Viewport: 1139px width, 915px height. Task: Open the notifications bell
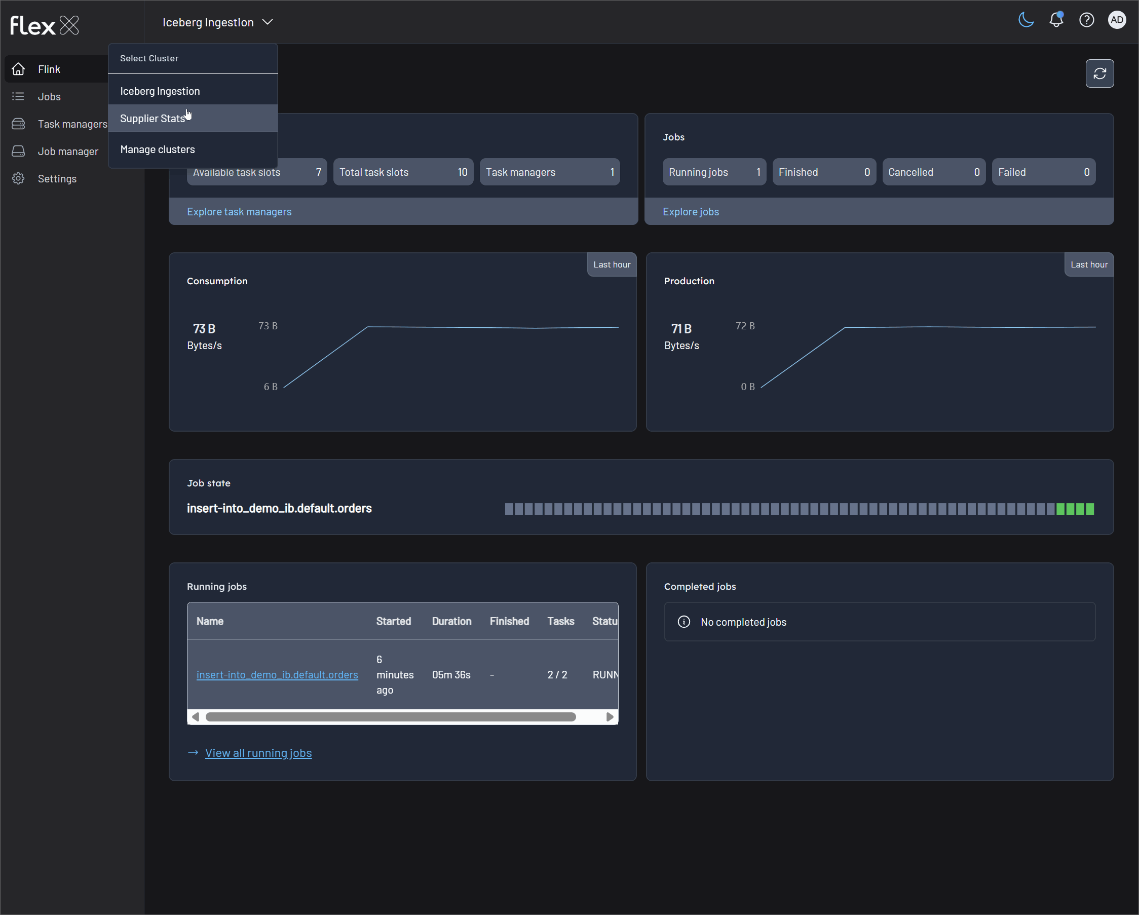[x=1055, y=20]
